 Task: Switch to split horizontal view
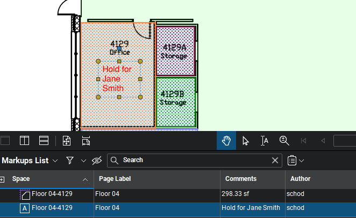(x=44, y=141)
